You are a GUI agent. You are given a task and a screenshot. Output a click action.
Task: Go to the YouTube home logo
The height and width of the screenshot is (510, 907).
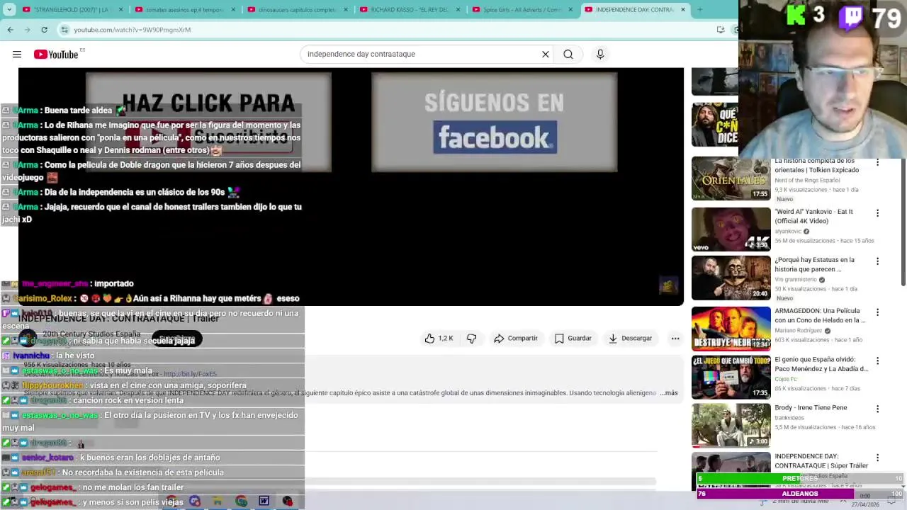tap(56, 55)
